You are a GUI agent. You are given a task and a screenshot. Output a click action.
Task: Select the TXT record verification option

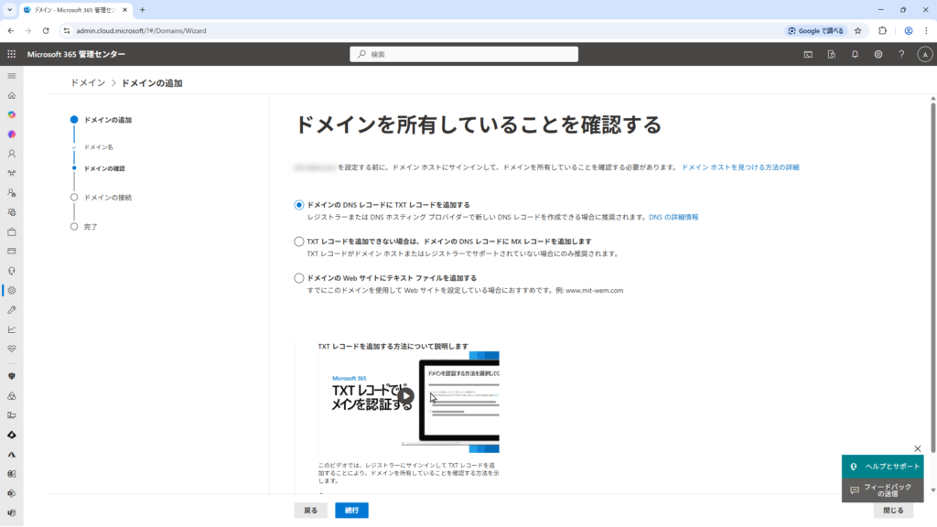tap(299, 205)
